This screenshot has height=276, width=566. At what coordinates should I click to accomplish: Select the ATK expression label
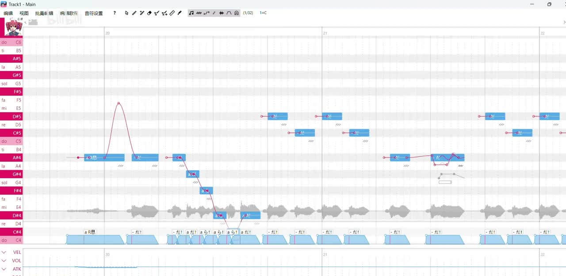[x=17, y=269]
